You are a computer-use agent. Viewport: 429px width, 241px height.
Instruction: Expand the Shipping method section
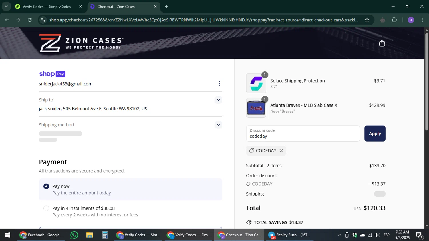pos(218,125)
